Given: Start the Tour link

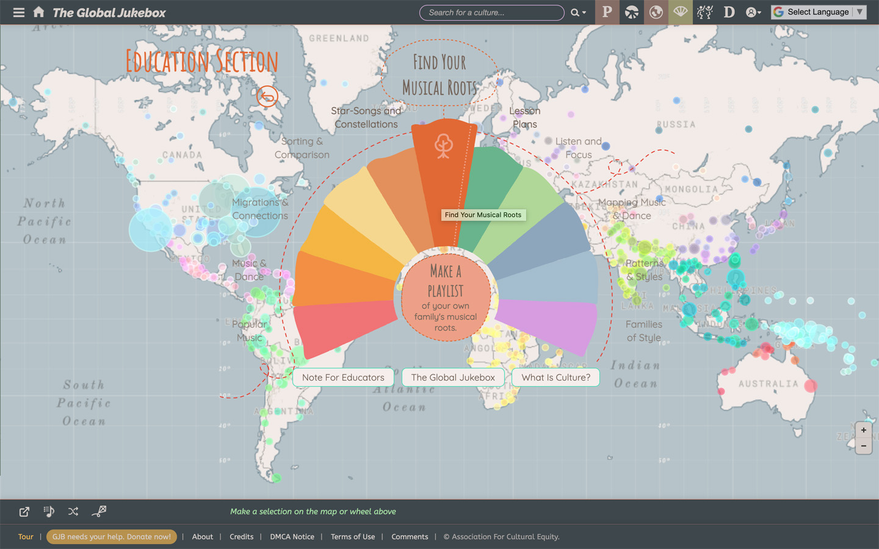Looking at the screenshot, I should 26,537.
